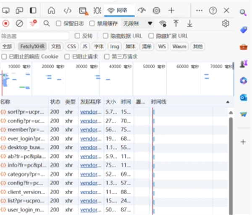The image size is (252, 215).
Task: Open the Memory chip tab icon
Action: 156,10
